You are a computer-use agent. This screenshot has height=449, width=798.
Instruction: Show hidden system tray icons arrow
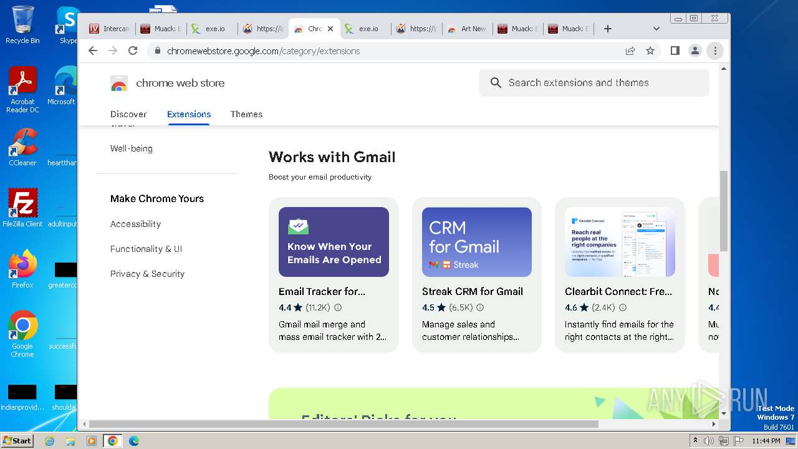click(696, 441)
